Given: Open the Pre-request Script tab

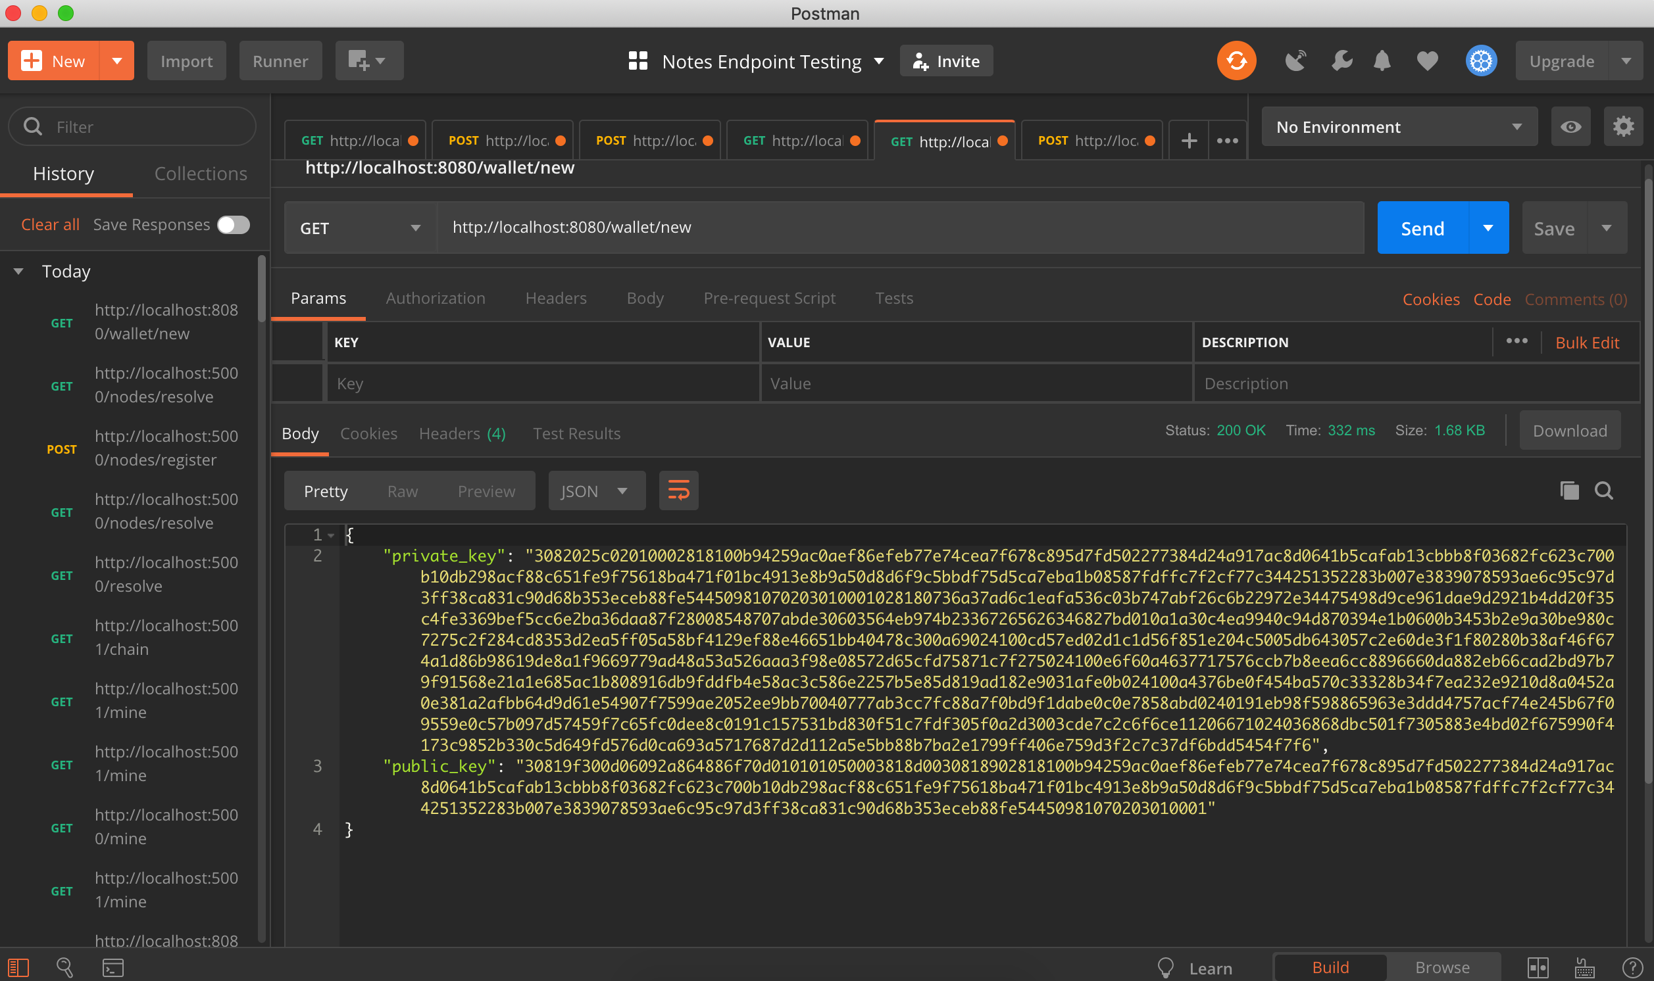Looking at the screenshot, I should pos(769,298).
